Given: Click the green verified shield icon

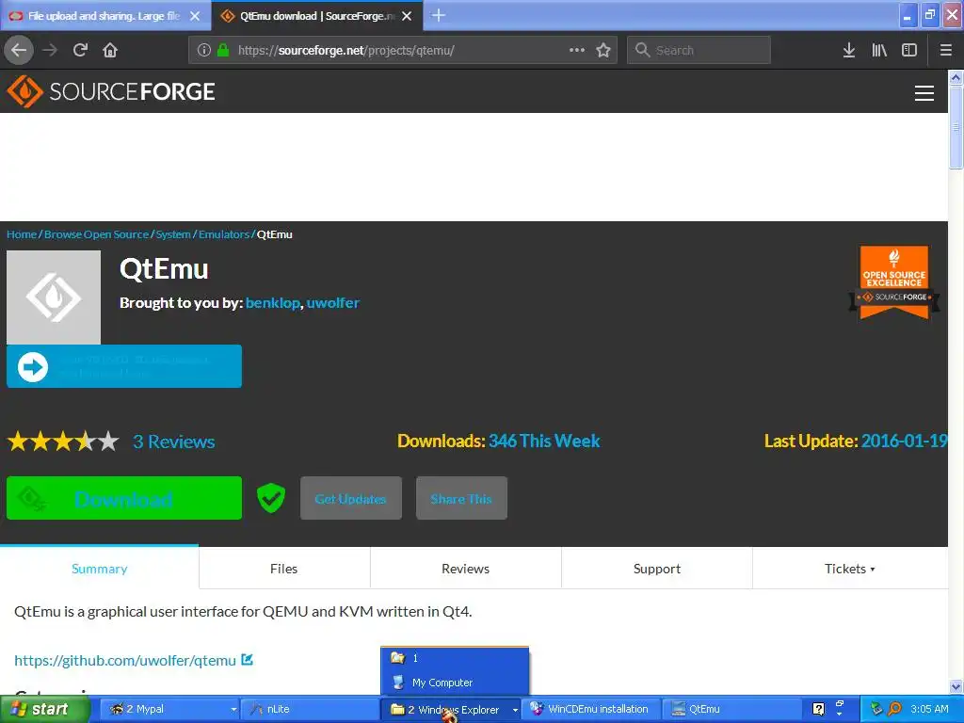Looking at the screenshot, I should 270,497.
